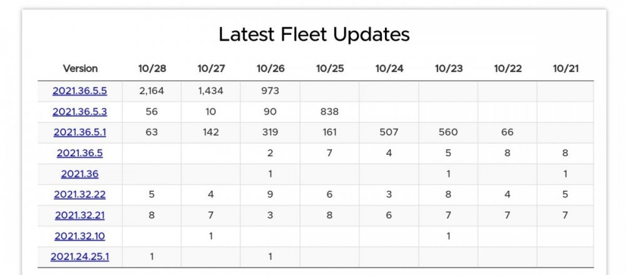Image resolution: width=626 pixels, height=275 pixels.
Task: Open the 2021.32.22 version link
Action: tap(80, 194)
